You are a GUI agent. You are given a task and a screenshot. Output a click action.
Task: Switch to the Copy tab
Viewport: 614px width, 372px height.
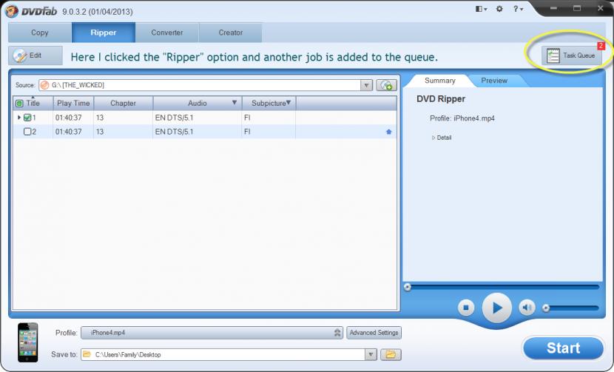[x=40, y=33]
